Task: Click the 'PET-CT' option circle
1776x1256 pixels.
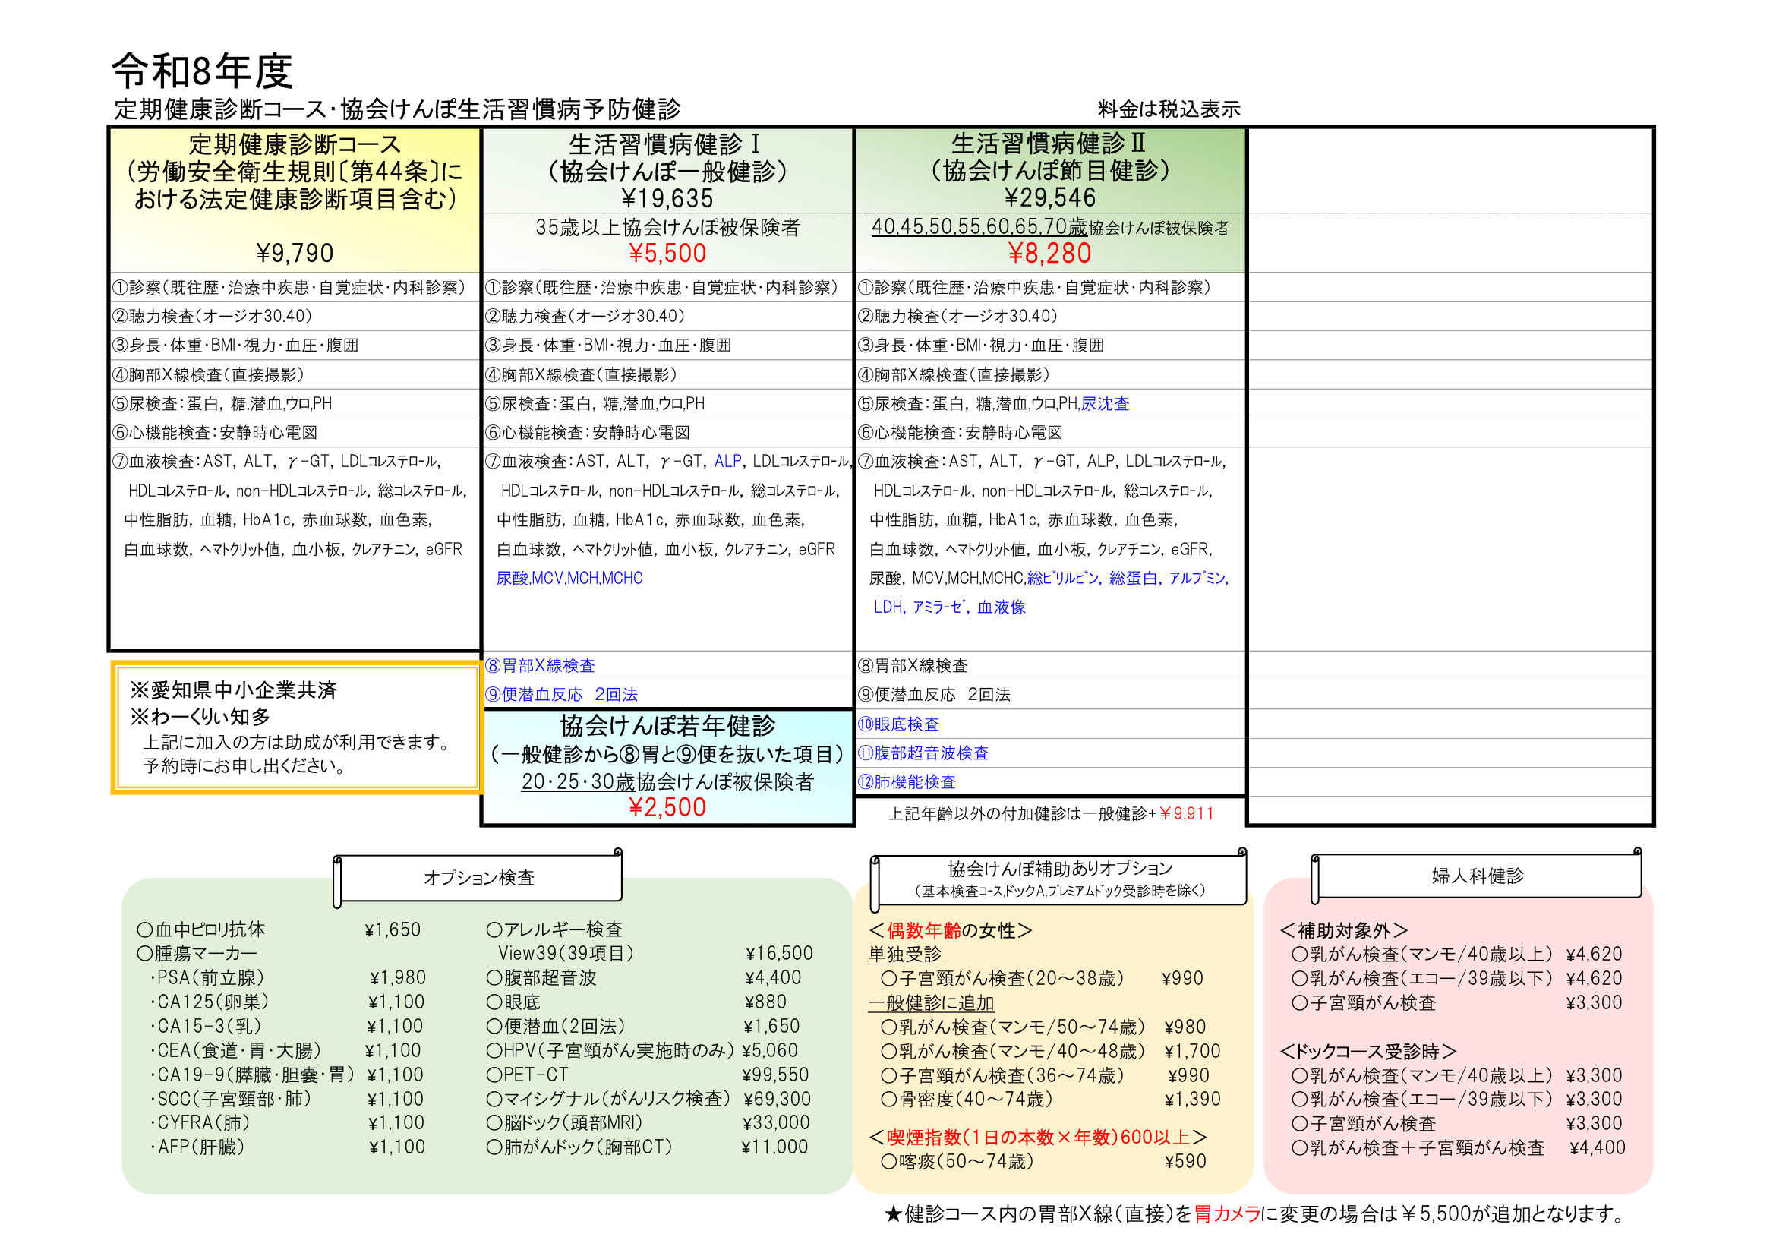Action: [494, 1075]
